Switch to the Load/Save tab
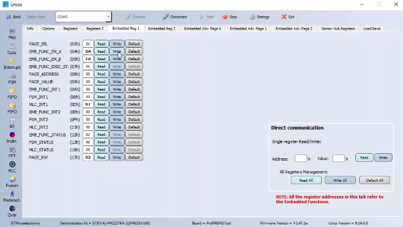This screenshot has height=227, width=403. (x=372, y=29)
